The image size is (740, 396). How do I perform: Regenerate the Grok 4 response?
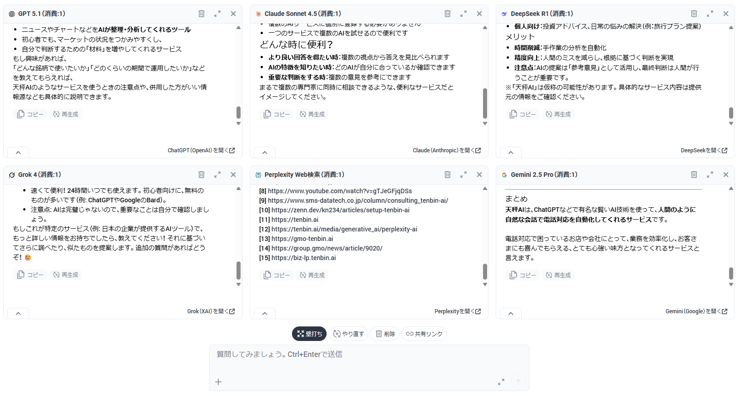pyautogui.click(x=66, y=275)
